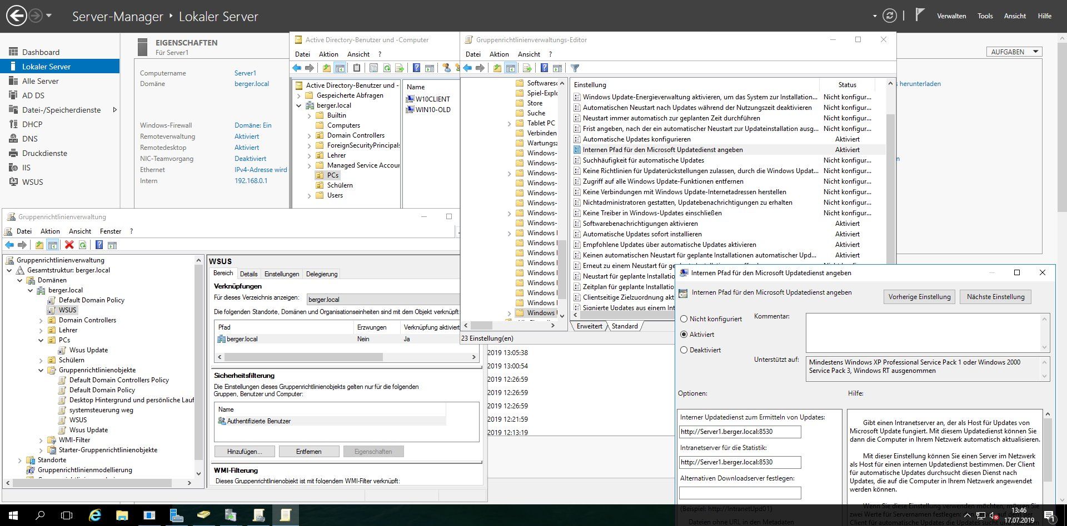Viewport: 1067px width, 526px height.
Task: Collapse the Domänen tree node
Action: tap(20, 280)
